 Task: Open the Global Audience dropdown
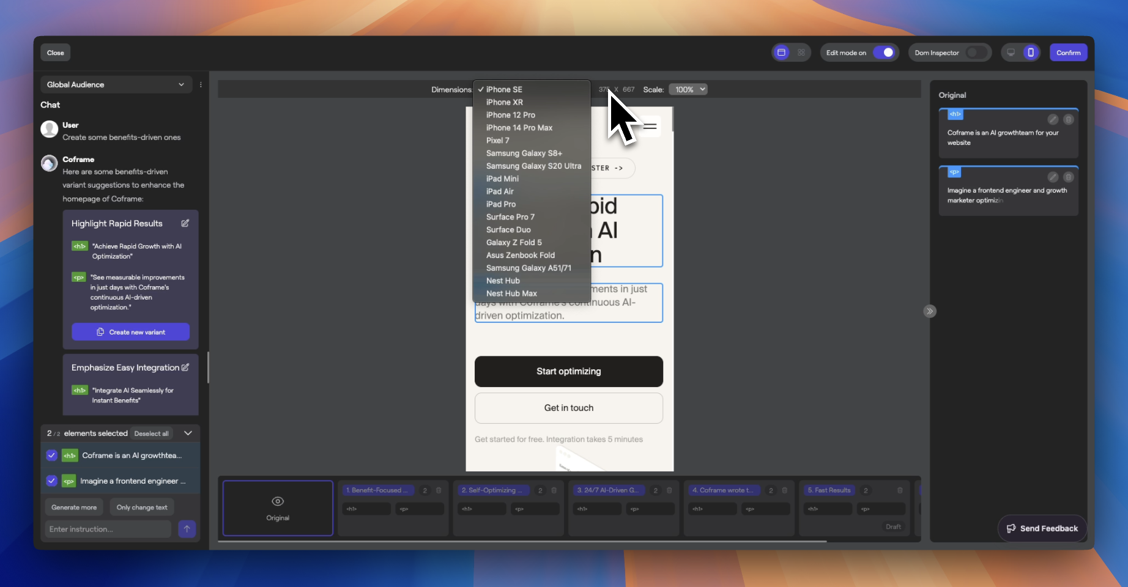[x=116, y=84]
